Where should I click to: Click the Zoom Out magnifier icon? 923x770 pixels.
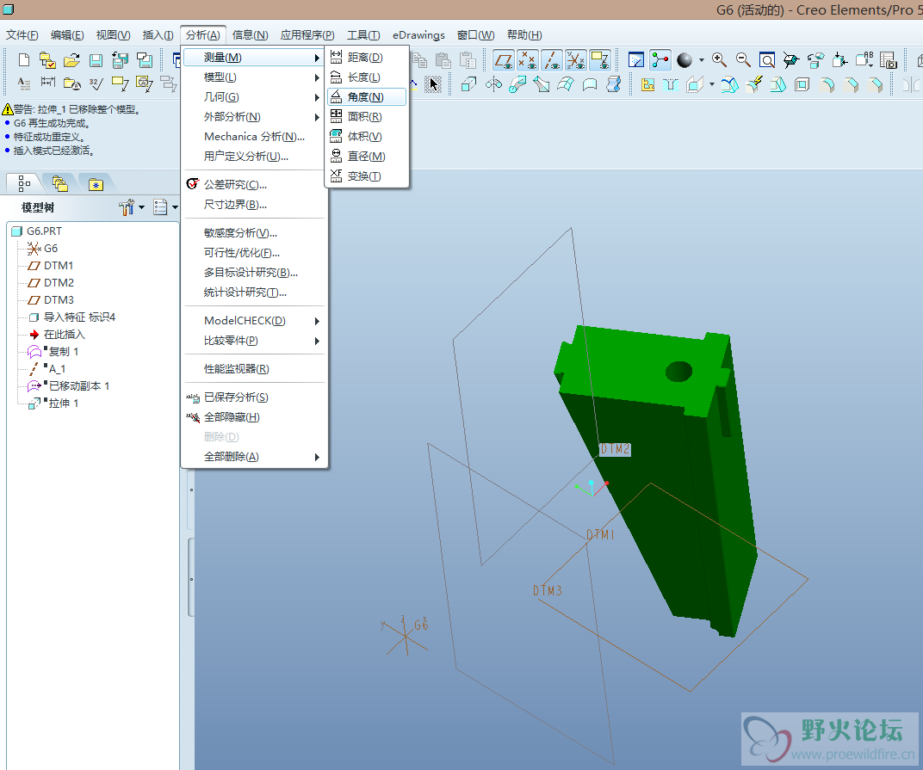743,60
